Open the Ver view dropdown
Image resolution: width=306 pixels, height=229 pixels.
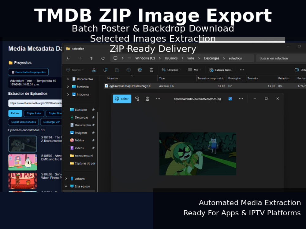(195, 70)
